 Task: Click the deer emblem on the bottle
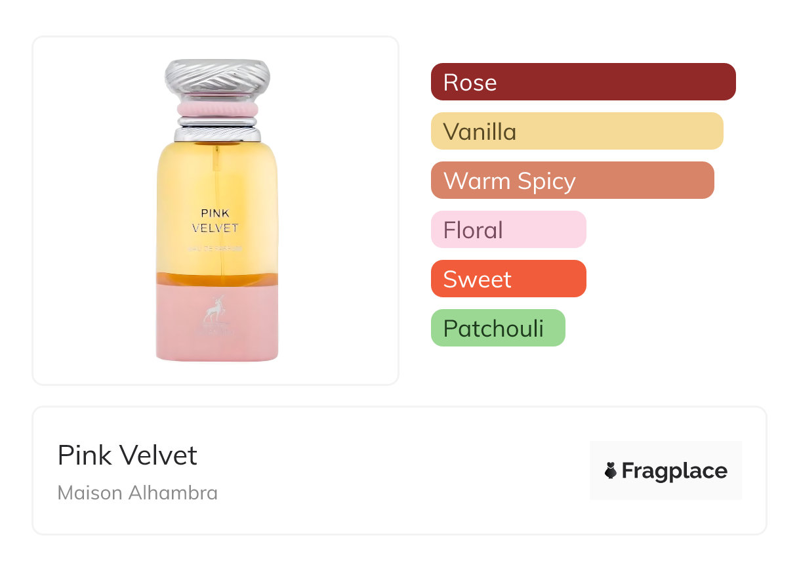pyautogui.click(x=217, y=307)
